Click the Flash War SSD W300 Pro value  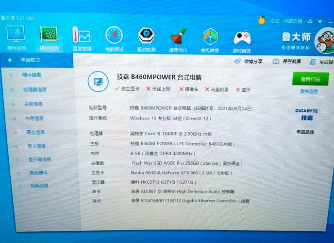[187, 163]
